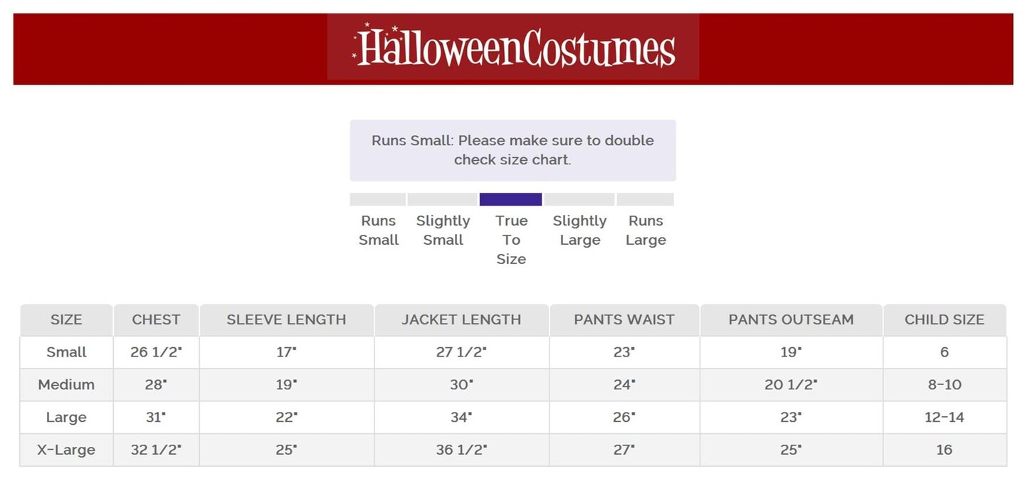Click the child size 8-10 cell

[945, 385]
